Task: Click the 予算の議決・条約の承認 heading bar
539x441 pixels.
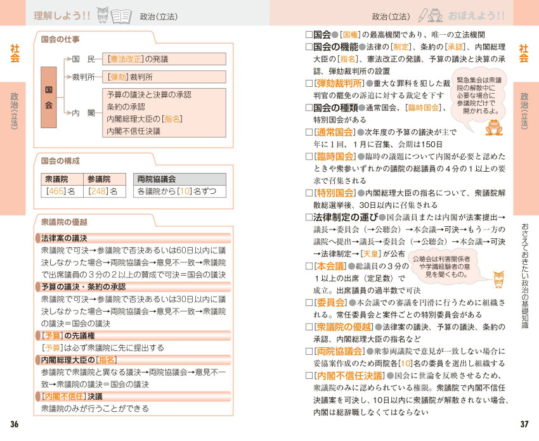Action: tap(133, 287)
